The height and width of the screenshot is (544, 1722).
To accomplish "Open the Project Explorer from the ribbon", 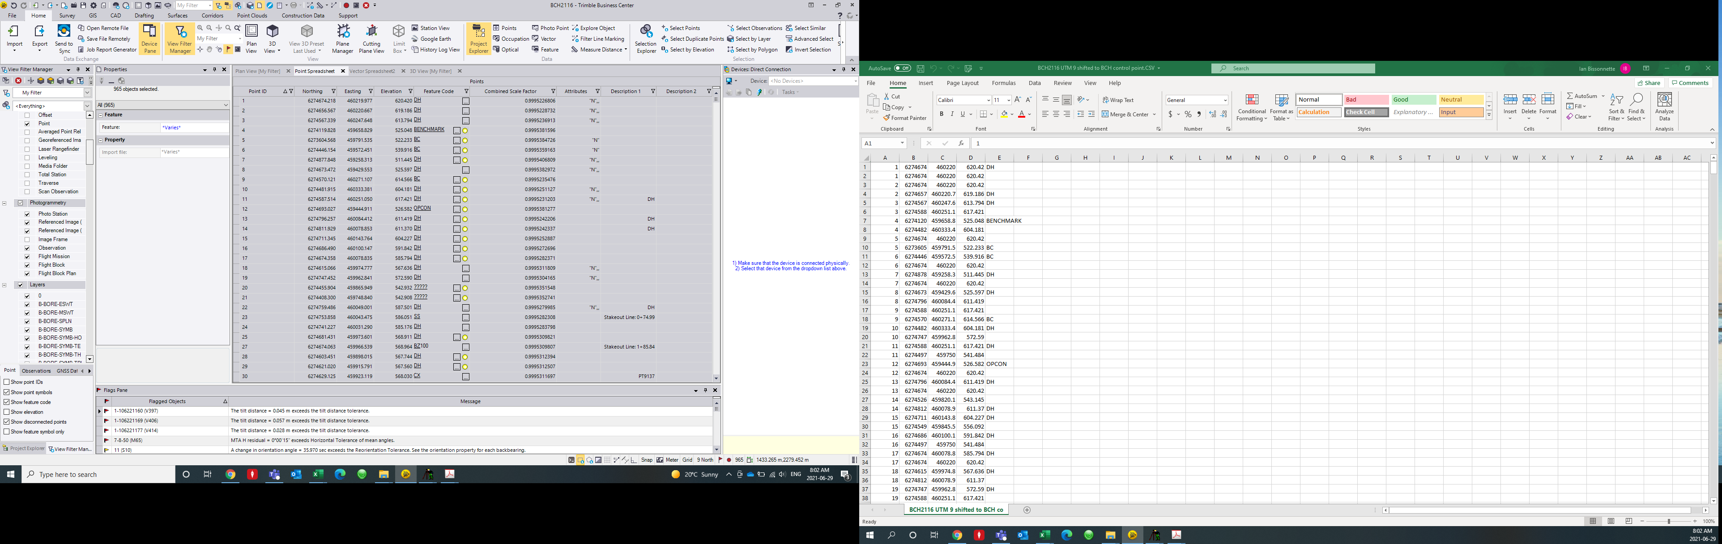I will coord(479,39).
